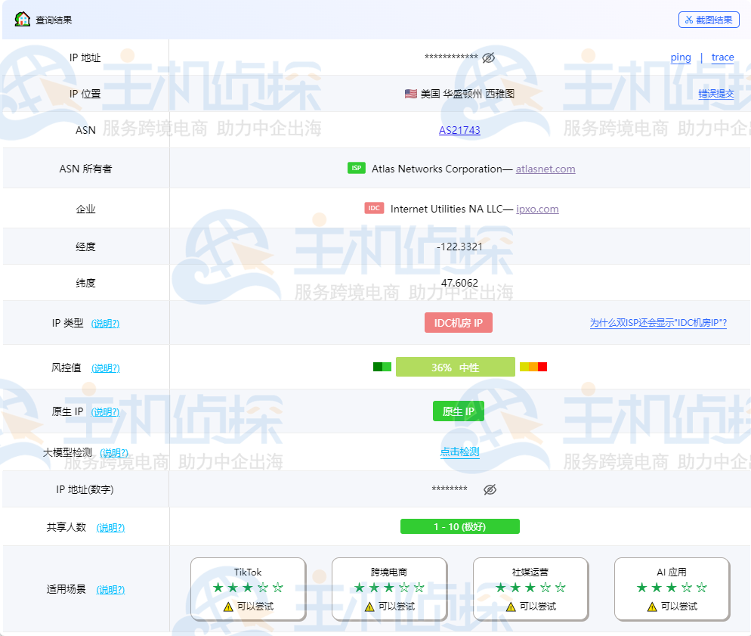Open the AS21743 ASN link
The image size is (751, 636).
pyautogui.click(x=459, y=130)
